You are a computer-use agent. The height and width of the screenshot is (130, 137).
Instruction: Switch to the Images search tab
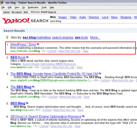62,17
